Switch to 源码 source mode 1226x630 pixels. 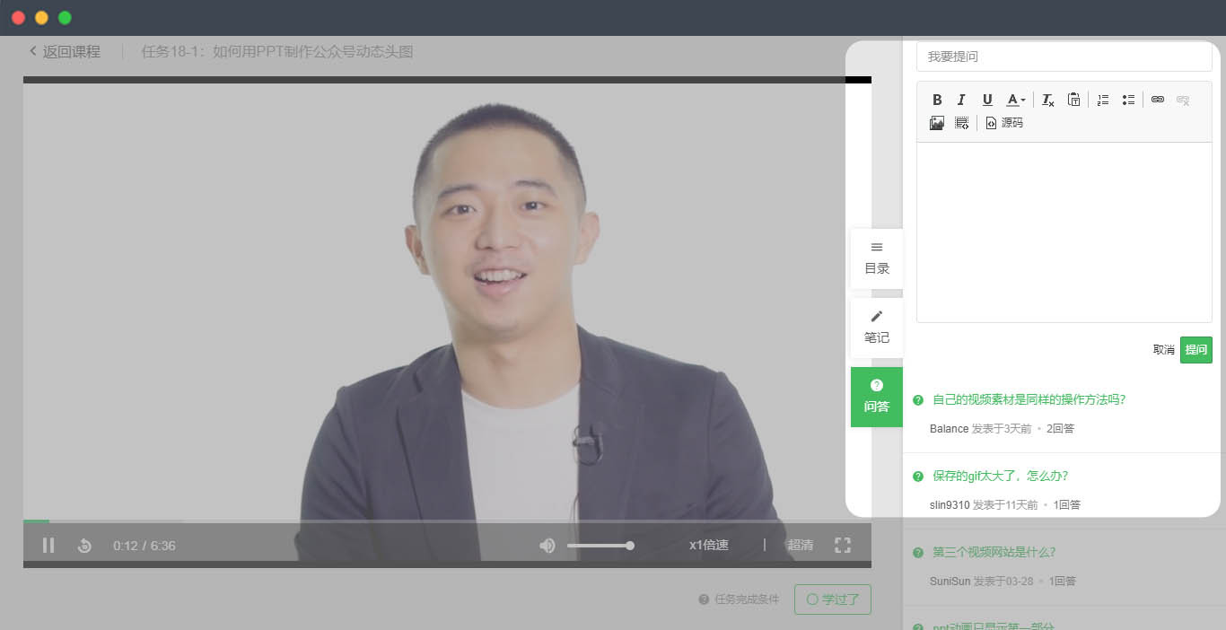pos(1004,123)
